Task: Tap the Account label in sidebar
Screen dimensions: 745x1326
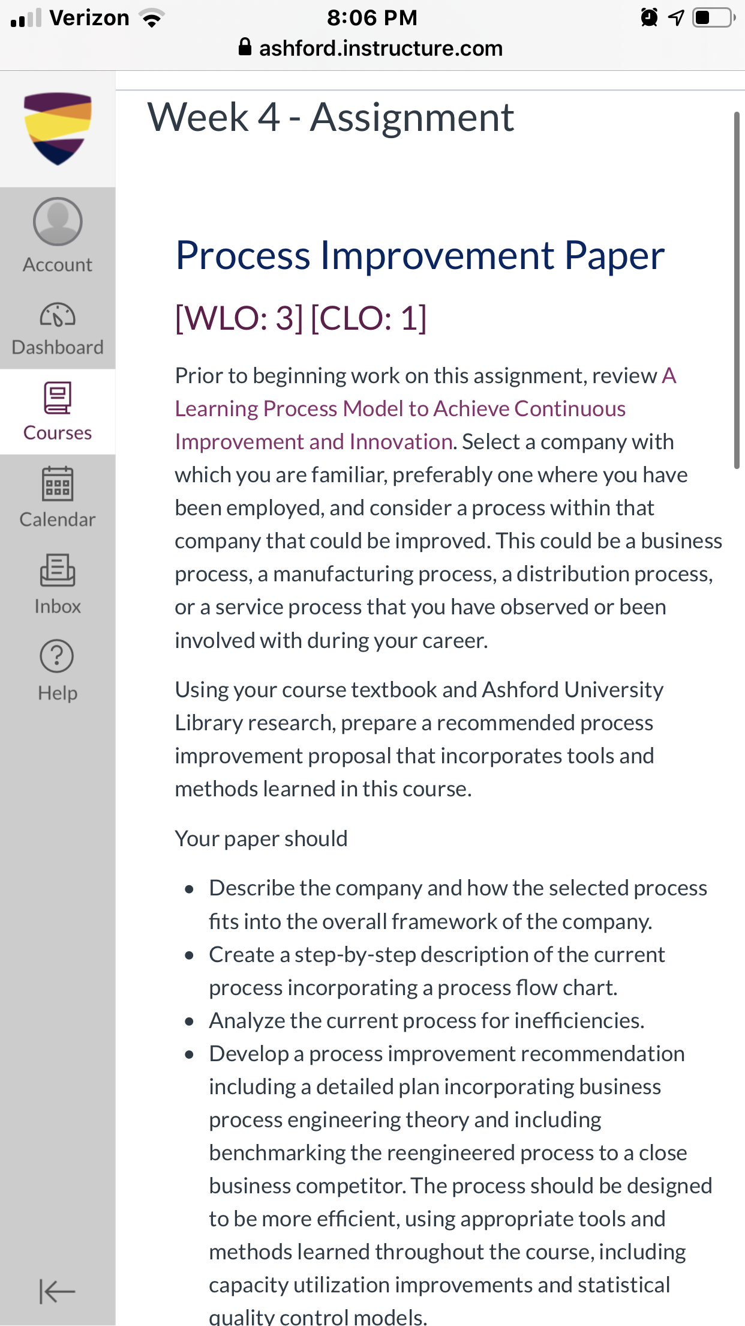Action: [58, 265]
